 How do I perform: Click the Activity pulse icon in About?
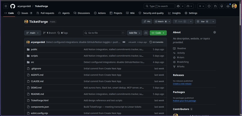pyautogui.click(x=174, y=53)
